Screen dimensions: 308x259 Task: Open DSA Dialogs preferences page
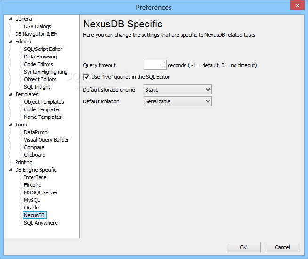[x=38, y=26]
